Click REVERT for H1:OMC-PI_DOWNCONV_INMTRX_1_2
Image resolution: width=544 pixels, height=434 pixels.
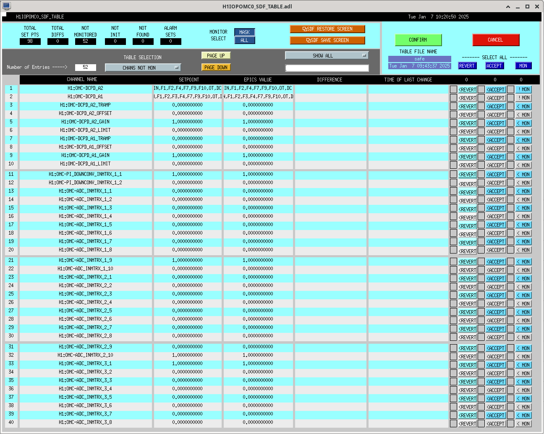click(467, 184)
